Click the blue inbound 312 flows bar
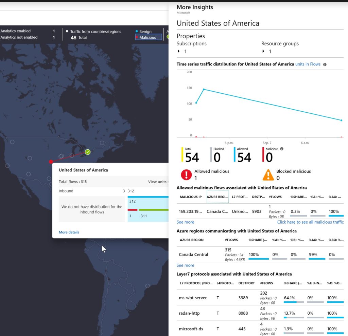The image size is (348, 336). [148, 197]
